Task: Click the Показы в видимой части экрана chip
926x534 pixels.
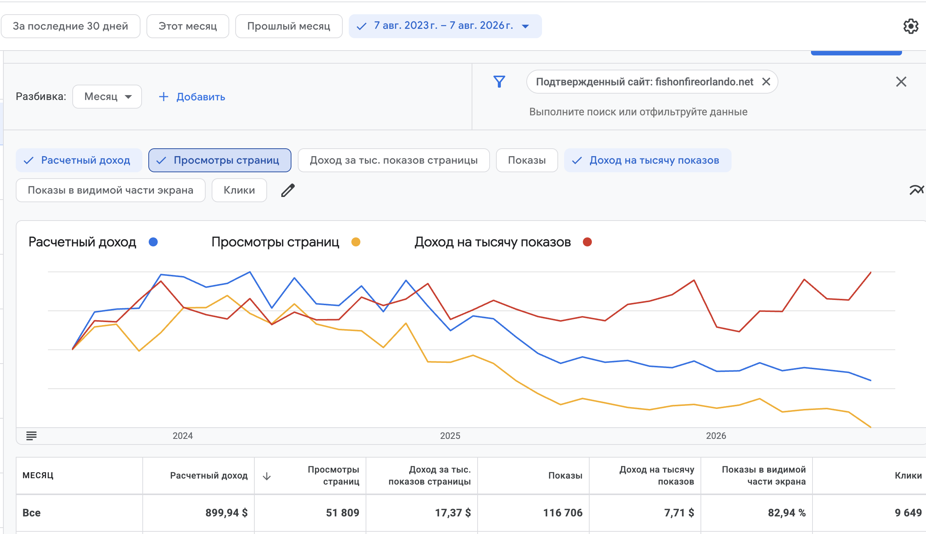Action: click(111, 190)
